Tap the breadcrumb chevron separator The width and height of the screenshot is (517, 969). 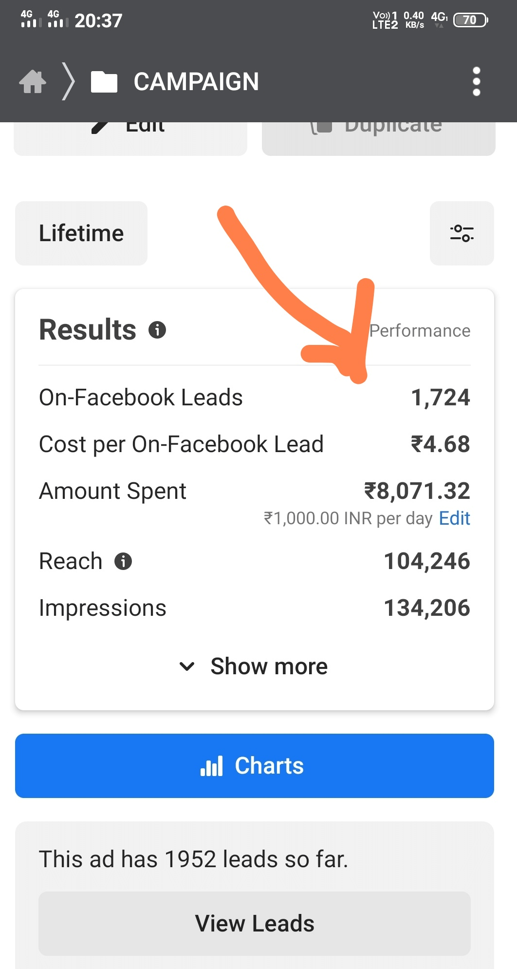69,81
